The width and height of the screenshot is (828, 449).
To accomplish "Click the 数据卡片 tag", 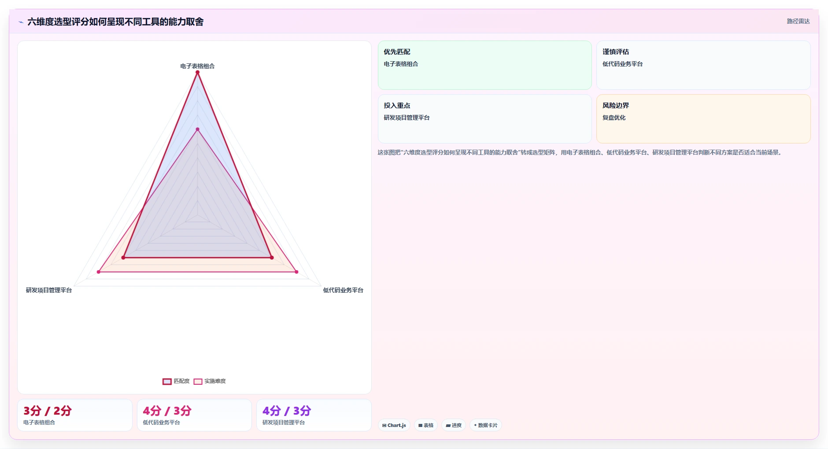I will click(x=486, y=425).
